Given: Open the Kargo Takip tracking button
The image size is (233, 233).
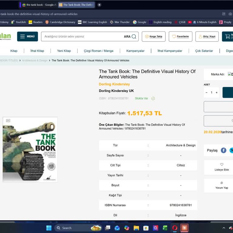Looking at the screenshot, I should (154, 36).
